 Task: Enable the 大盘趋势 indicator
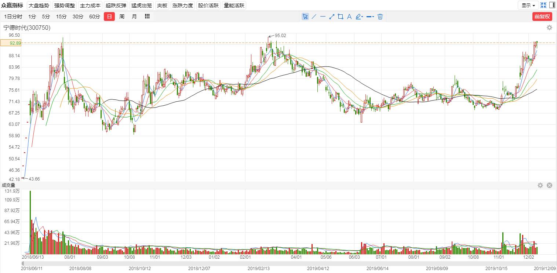point(39,6)
